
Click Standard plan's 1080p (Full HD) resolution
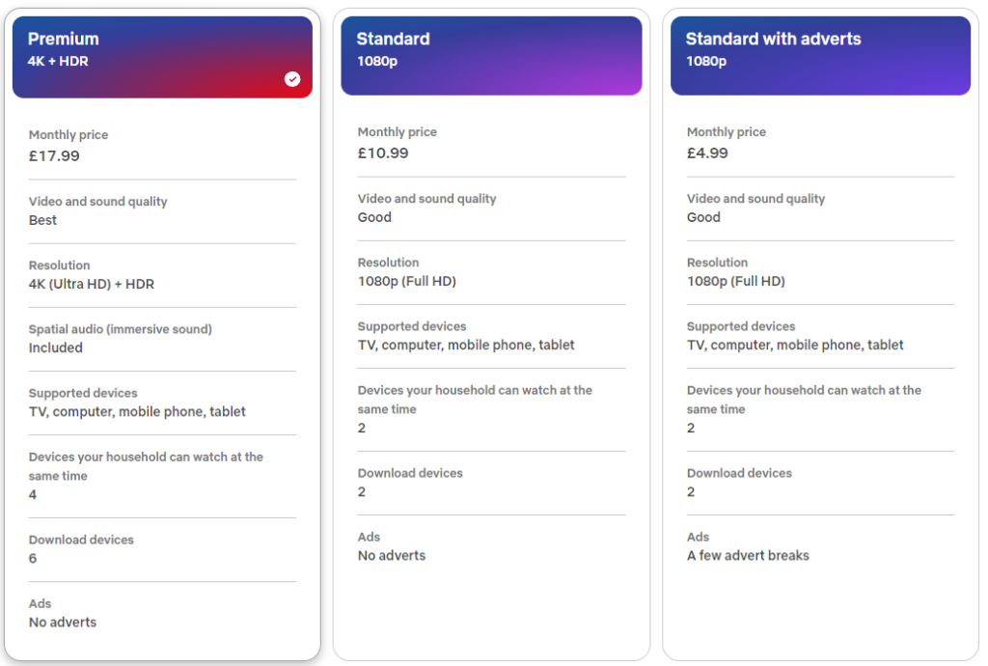(x=407, y=281)
